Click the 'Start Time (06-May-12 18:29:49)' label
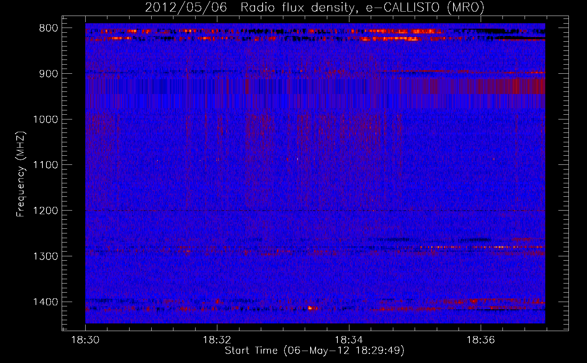 tap(315, 351)
